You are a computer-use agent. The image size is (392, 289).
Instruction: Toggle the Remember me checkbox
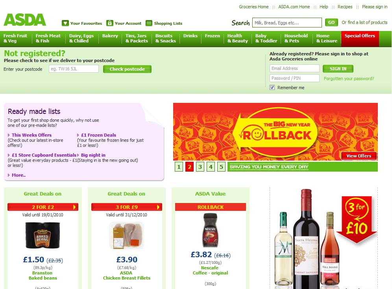272,88
